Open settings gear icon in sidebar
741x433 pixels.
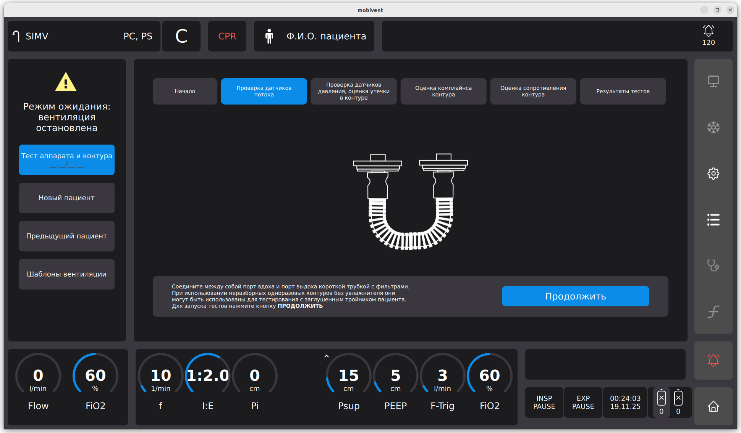[713, 174]
